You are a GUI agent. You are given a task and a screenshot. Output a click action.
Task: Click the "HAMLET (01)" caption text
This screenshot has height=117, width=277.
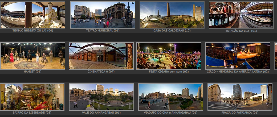[32, 72]
